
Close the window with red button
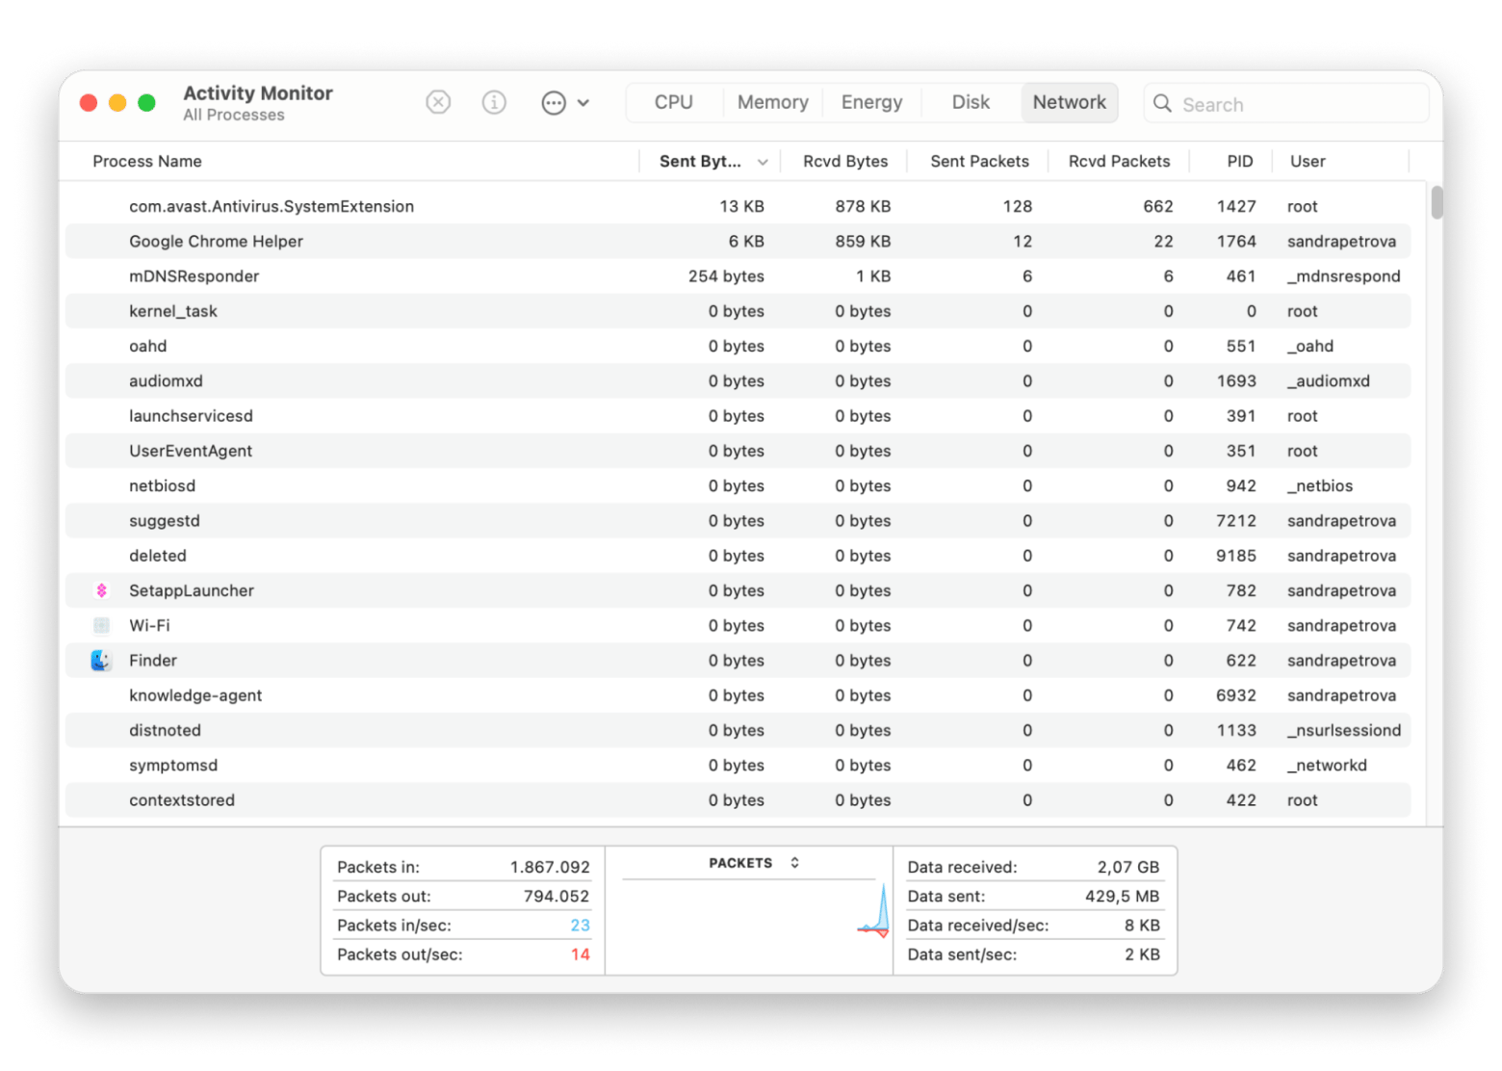(89, 103)
